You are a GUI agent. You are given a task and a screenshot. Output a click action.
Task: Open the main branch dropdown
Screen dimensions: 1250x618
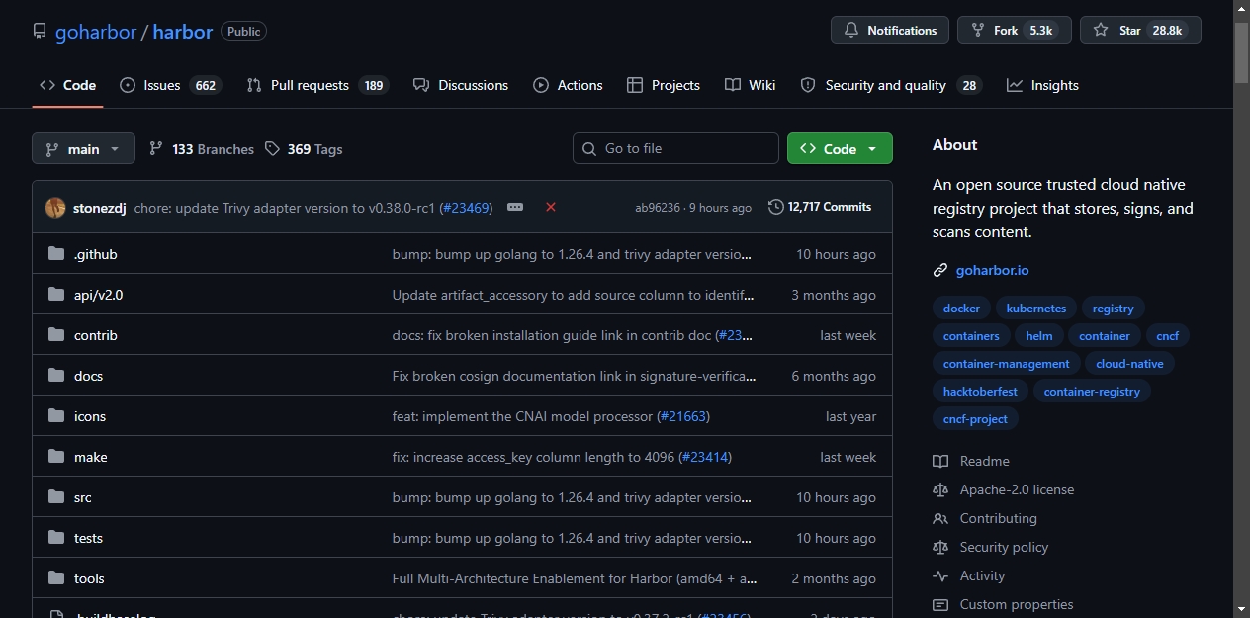click(x=83, y=149)
